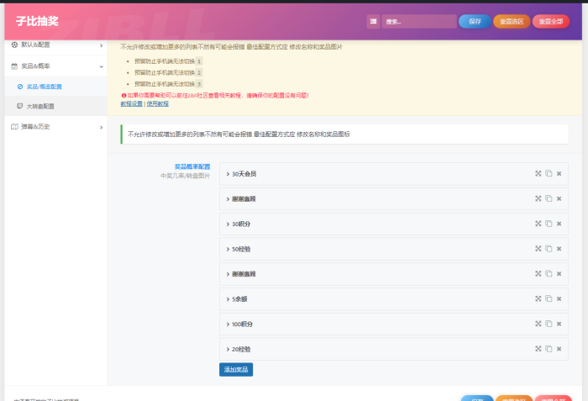Delete the 30积分 prize row
The image size is (588, 401).
coord(559,224)
